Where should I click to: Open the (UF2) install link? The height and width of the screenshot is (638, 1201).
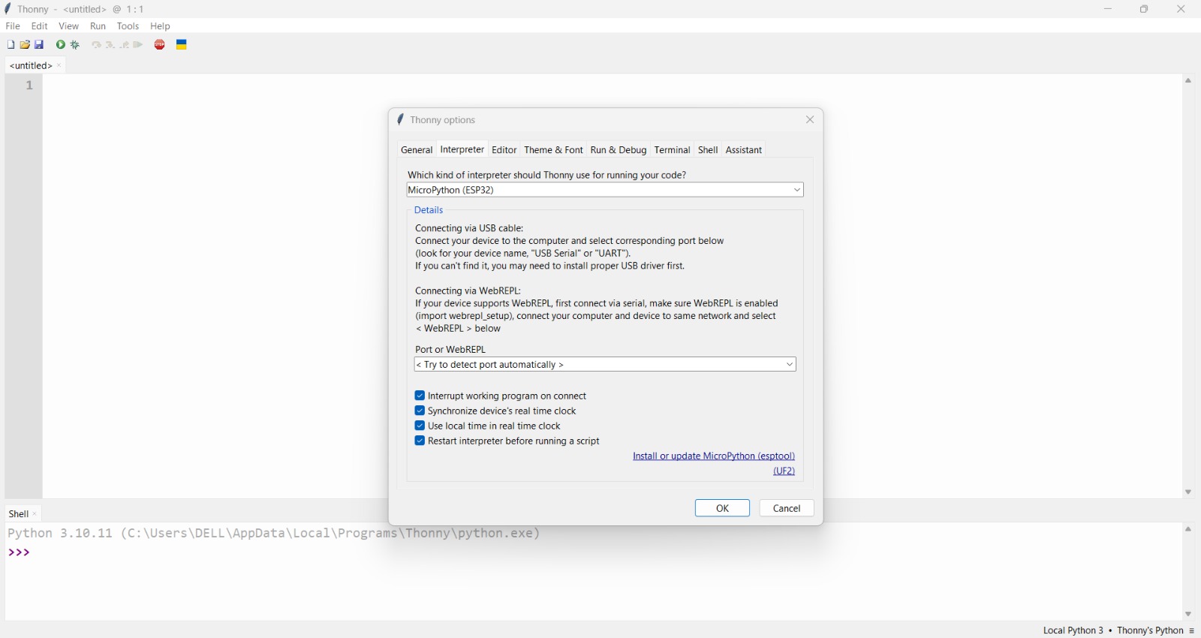click(x=784, y=471)
